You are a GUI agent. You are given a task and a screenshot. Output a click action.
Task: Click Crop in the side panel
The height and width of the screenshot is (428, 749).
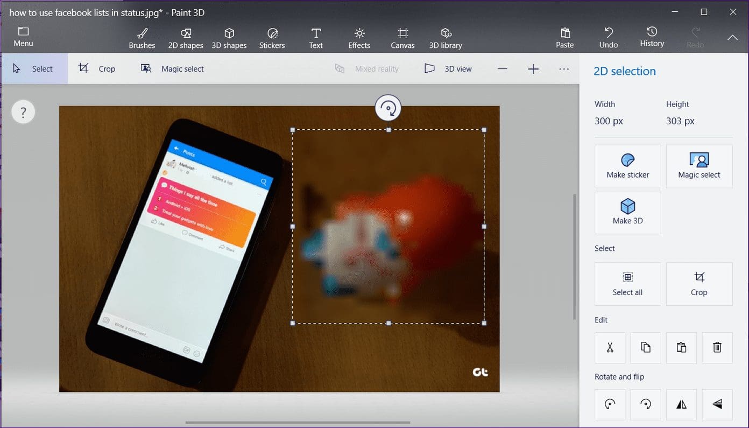click(x=699, y=284)
